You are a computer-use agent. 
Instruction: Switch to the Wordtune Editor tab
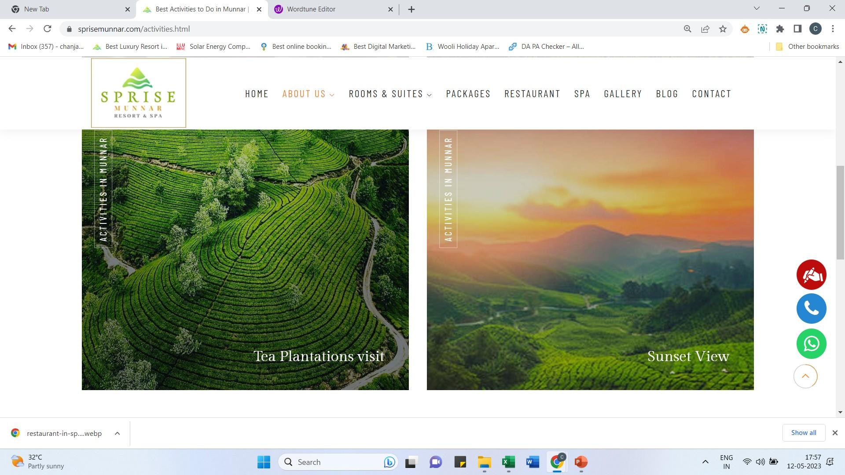311,9
